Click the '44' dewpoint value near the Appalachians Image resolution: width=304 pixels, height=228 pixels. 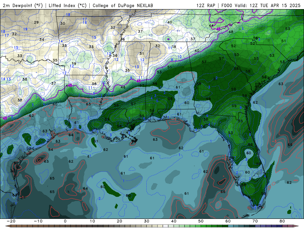[x=211, y=25]
